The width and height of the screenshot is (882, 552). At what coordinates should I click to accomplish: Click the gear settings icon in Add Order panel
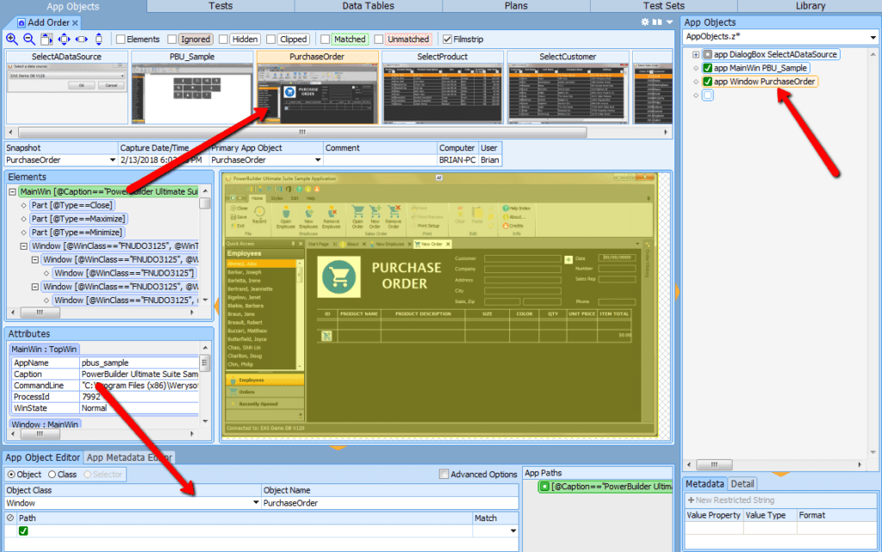coord(646,22)
